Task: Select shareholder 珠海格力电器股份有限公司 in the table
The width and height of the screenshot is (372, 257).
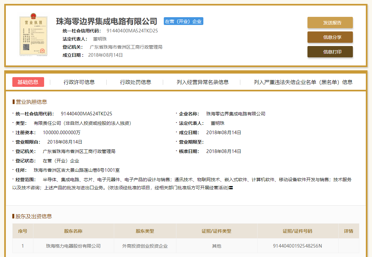Action: pyautogui.click(x=73, y=246)
